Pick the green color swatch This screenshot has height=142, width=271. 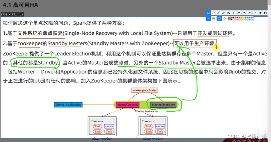click(246, 17)
